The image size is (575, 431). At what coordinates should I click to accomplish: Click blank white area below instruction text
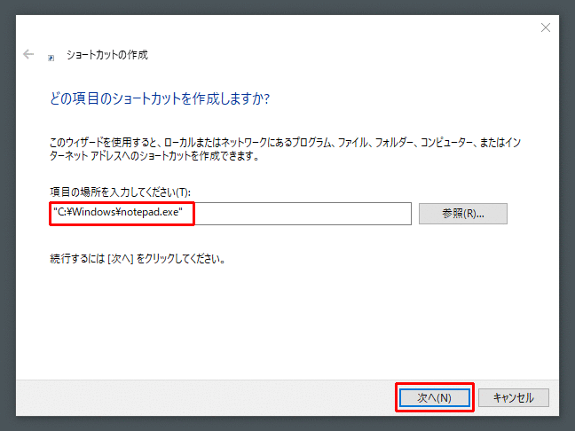pos(284,319)
